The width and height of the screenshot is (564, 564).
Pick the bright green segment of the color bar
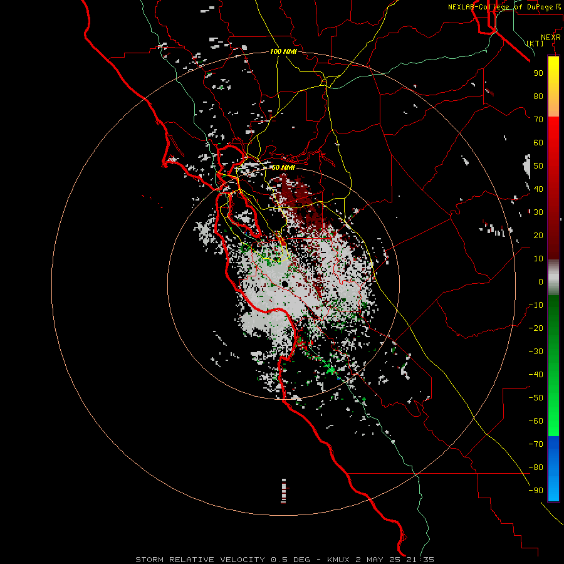(553, 421)
